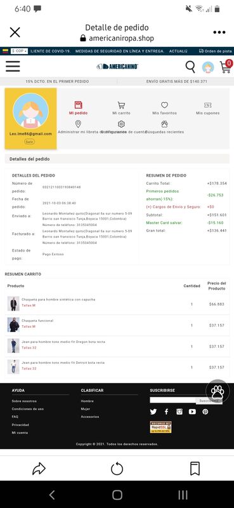Open the Sobre nosotros link
Image resolution: width=234 pixels, height=508 pixels.
[x=24, y=401]
